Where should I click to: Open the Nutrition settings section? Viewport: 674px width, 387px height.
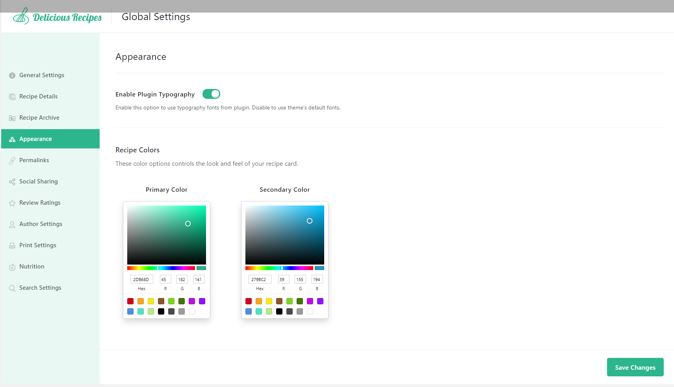pos(32,266)
